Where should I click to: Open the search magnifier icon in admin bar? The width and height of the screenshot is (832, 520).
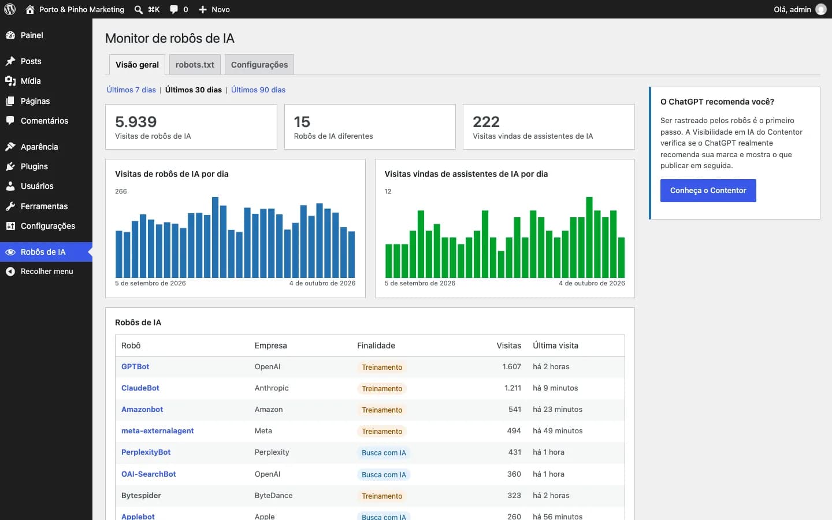[x=139, y=9]
